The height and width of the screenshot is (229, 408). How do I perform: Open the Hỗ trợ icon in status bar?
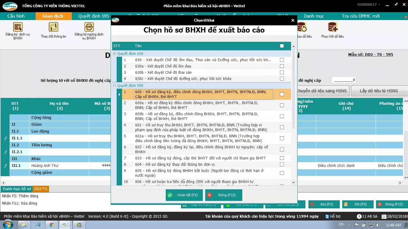[327, 217]
